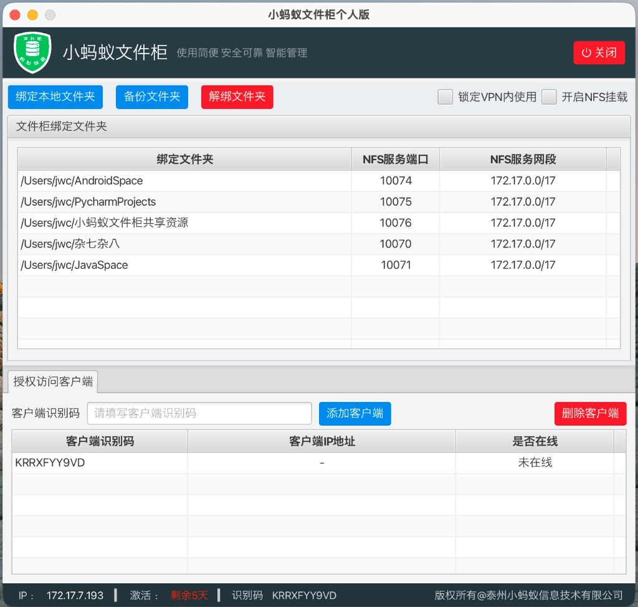Click the 客户端IP地址 column header
This screenshot has width=638, height=607.
[x=322, y=441]
